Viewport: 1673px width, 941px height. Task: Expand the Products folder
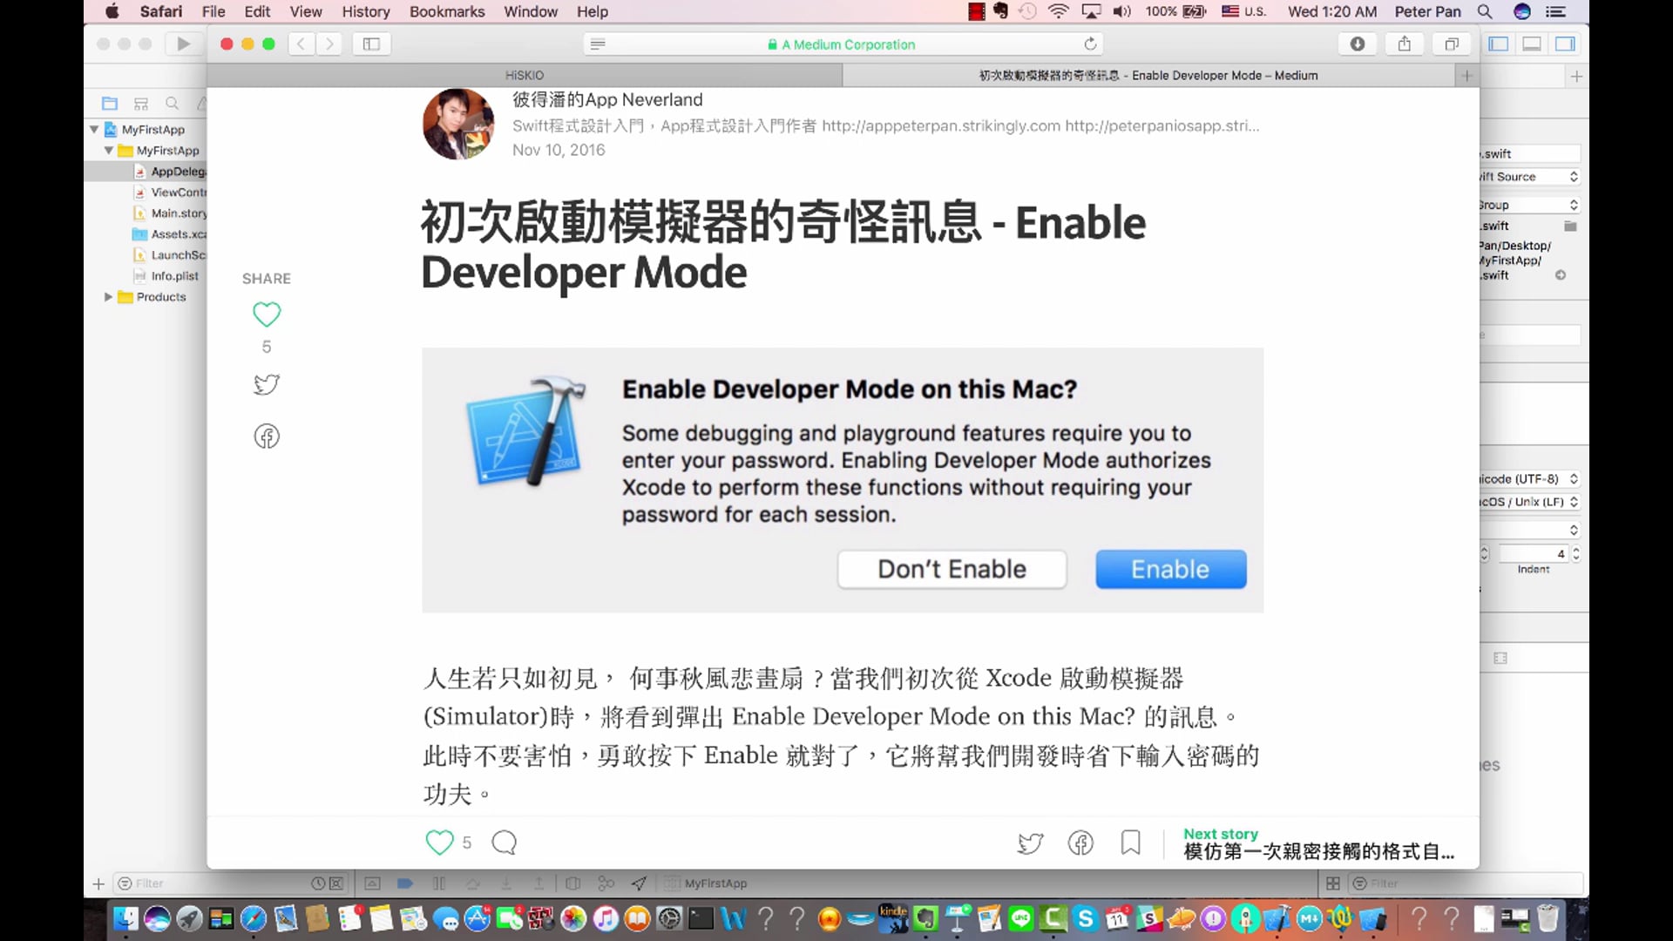[108, 297]
